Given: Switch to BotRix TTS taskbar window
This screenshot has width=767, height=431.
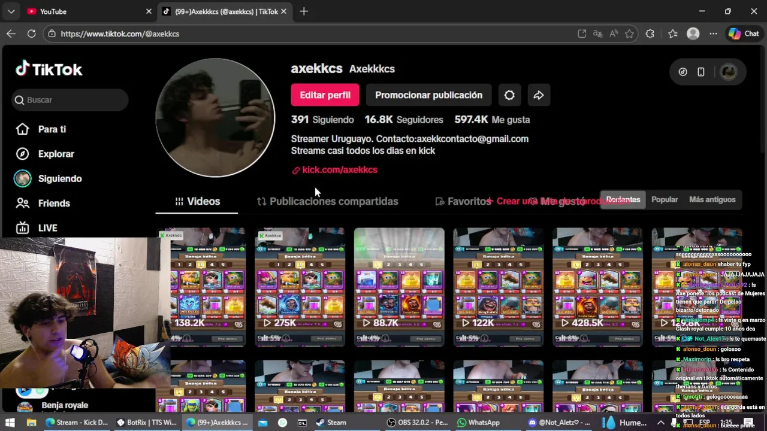Looking at the screenshot, I should [x=147, y=423].
